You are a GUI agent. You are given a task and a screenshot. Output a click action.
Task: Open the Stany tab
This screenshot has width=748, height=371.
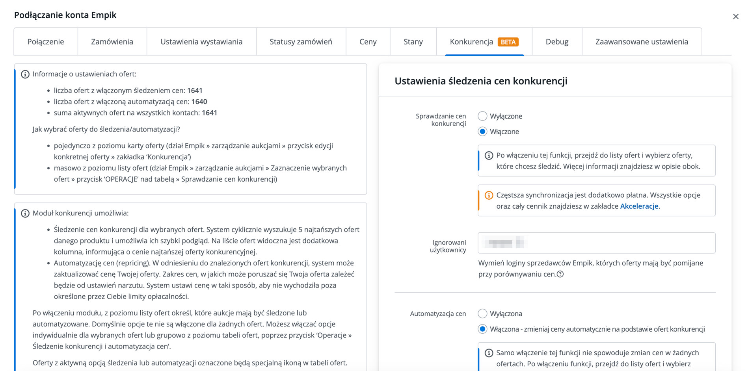413,42
